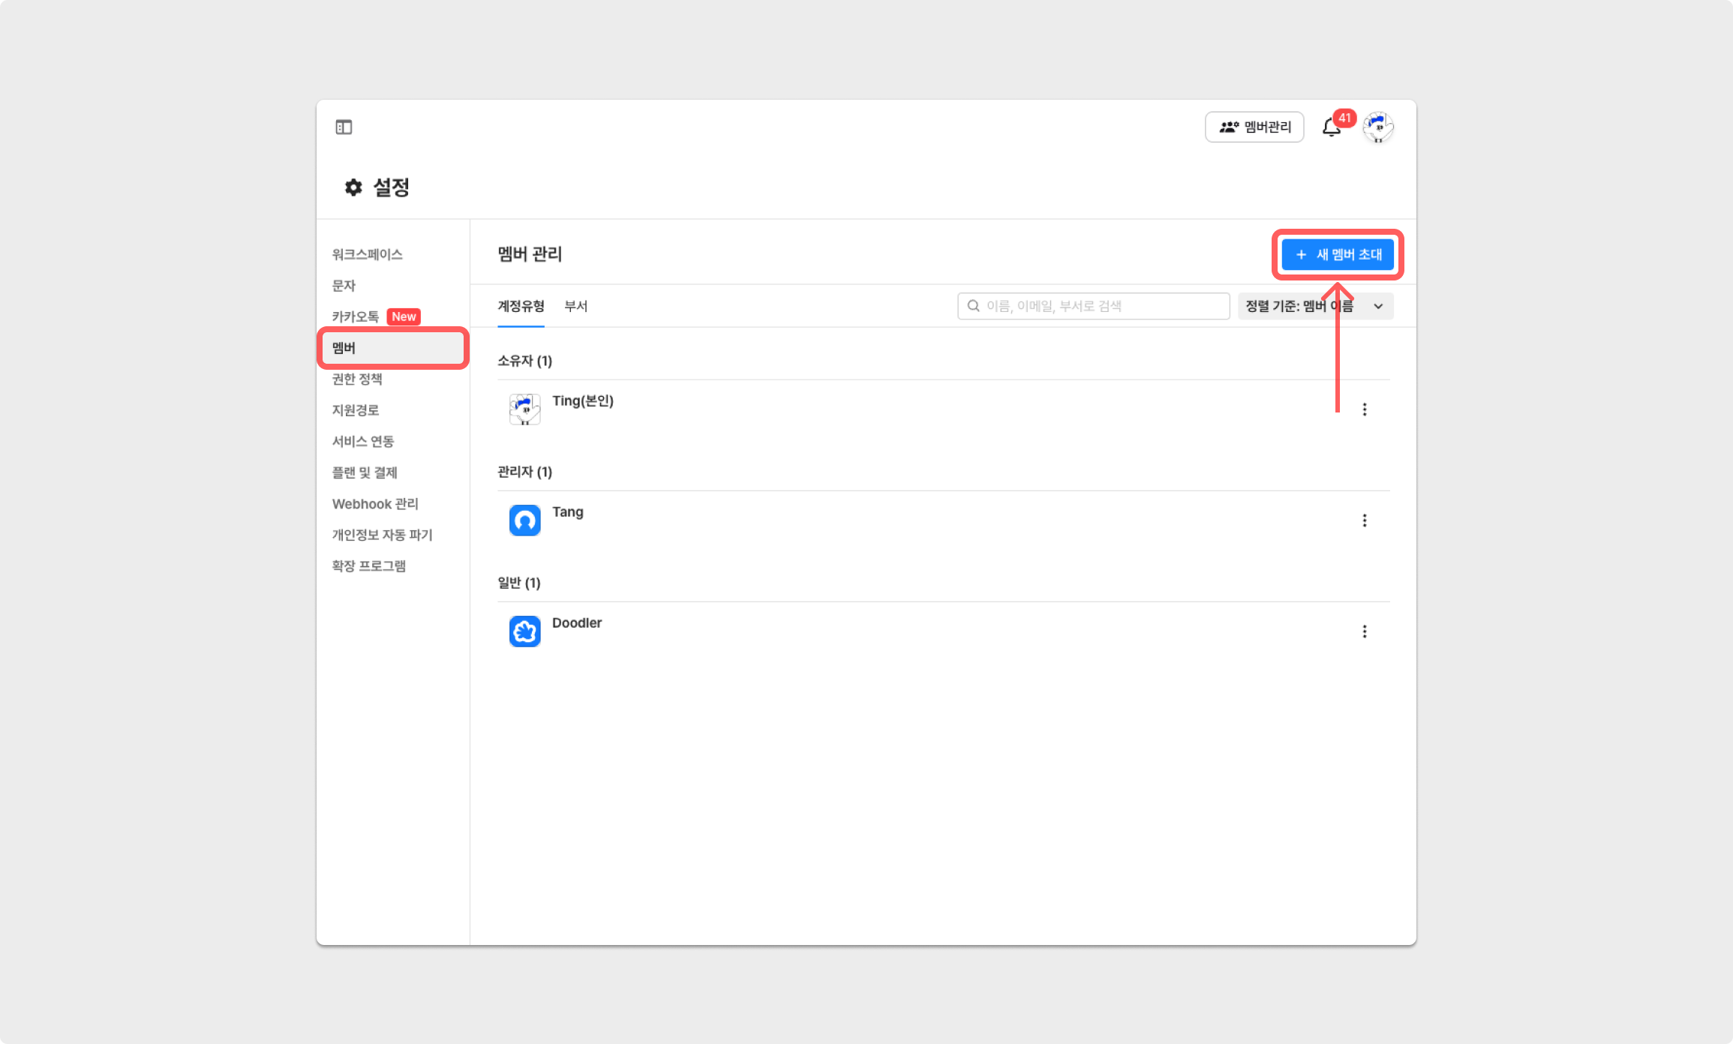1733x1044 pixels.
Task: Open more options for Tang
Action: tap(1365, 520)
